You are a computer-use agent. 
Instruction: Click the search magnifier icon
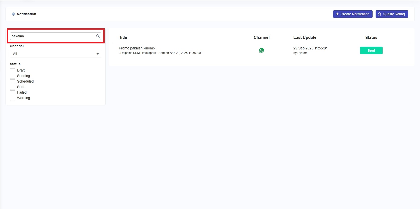tap(98, 36)
